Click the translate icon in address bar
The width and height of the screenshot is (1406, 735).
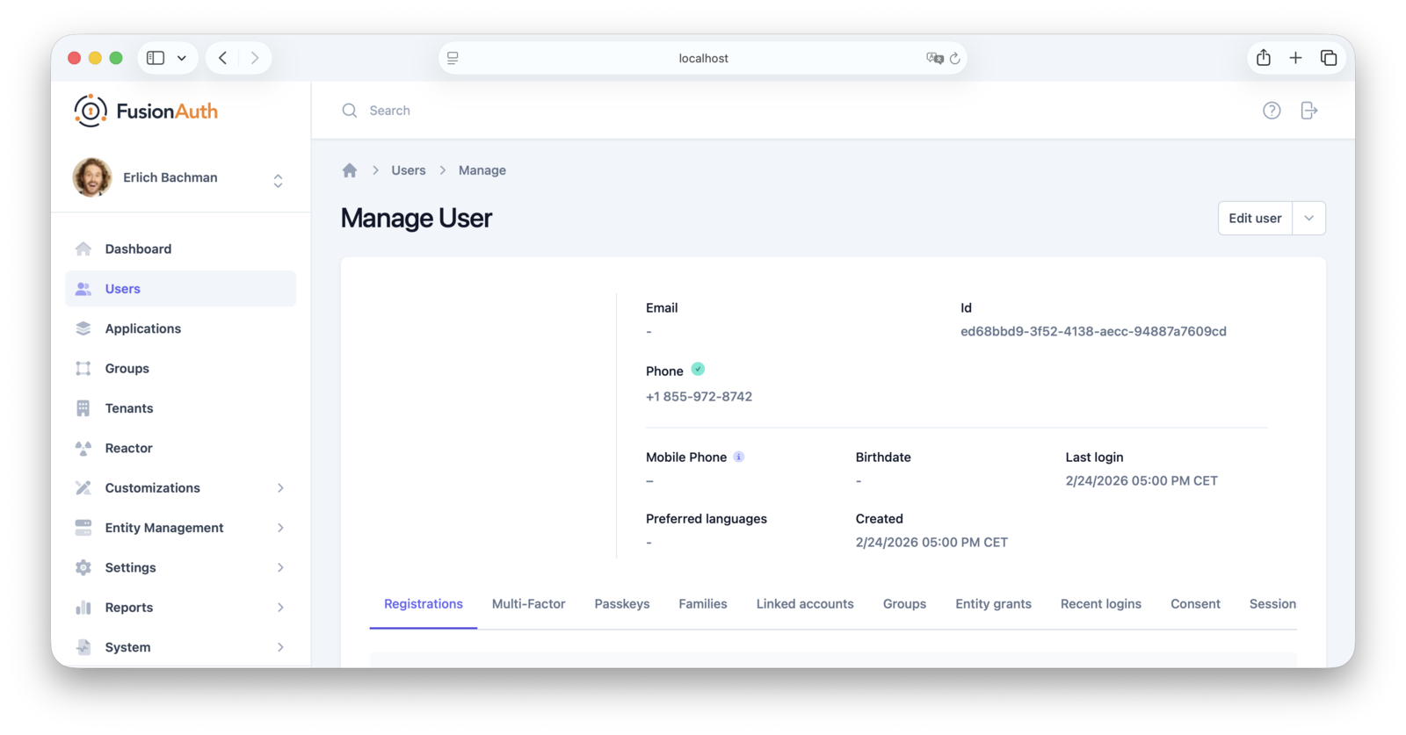(x=934, y=58)
